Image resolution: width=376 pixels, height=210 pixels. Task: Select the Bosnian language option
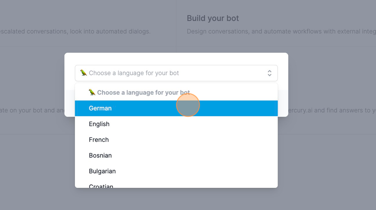pos(176,156)
